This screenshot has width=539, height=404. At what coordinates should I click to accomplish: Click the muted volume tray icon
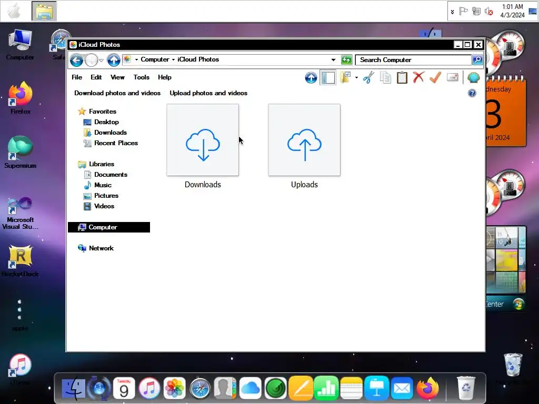(488, 12)
